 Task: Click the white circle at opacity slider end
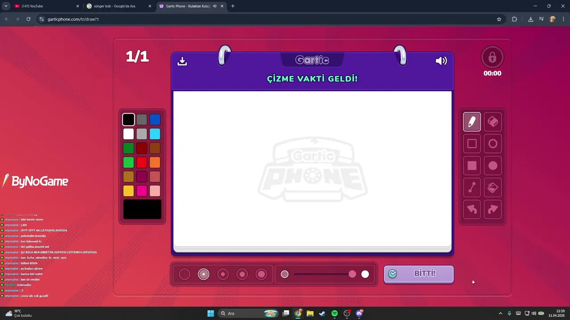pyautogui.click(x=365, y=274)
